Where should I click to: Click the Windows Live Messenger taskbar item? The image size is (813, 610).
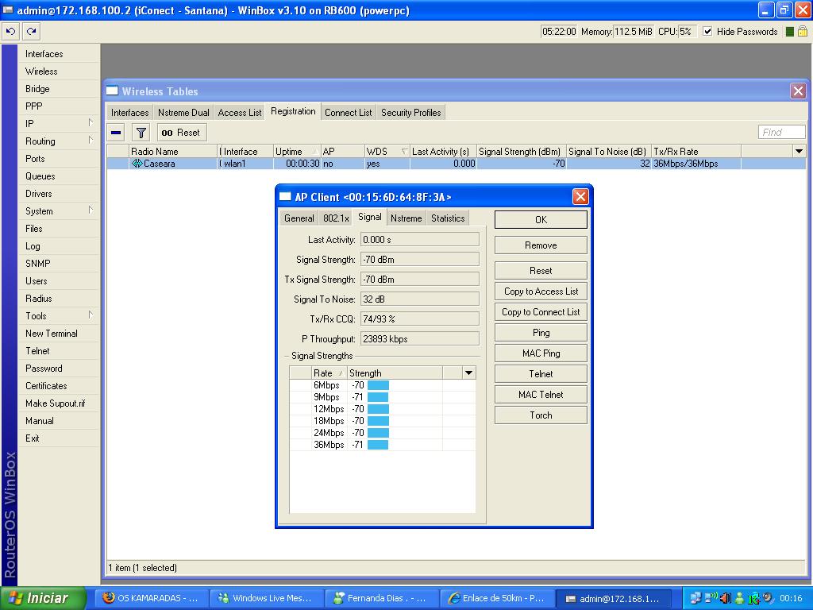coord(266,598)
